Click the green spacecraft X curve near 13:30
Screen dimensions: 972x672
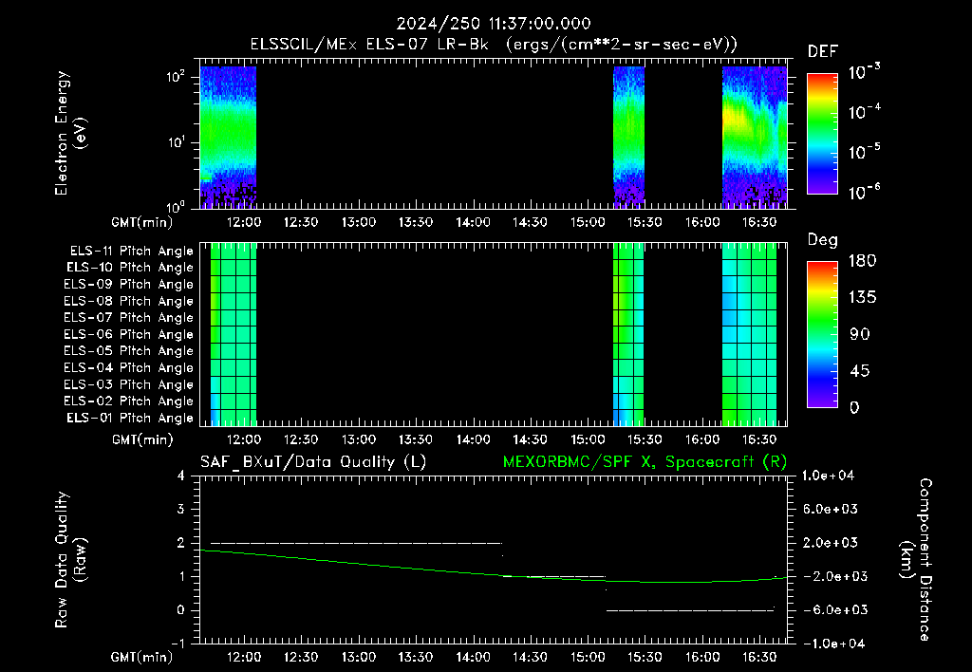click(416, 569)
